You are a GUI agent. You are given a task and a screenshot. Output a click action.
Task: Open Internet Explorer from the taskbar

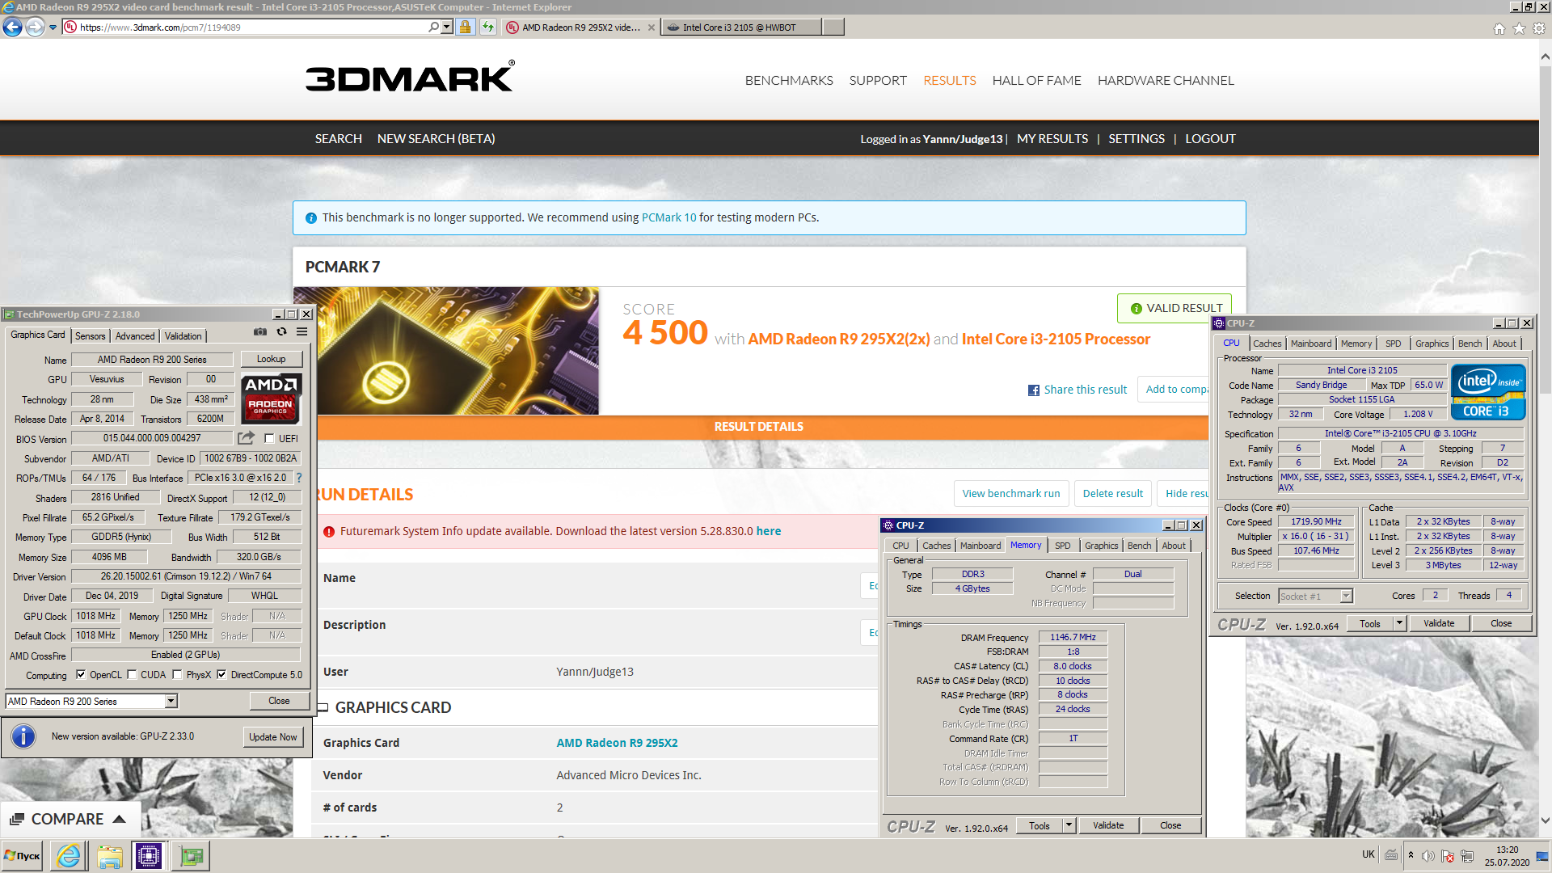[x=69, y=856]
